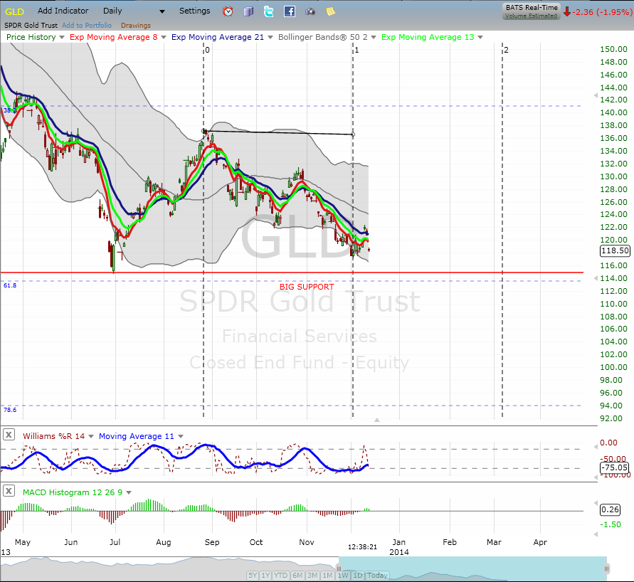Open the yellow notes icon
634x582 pixels.
click(x=331, y=11)
